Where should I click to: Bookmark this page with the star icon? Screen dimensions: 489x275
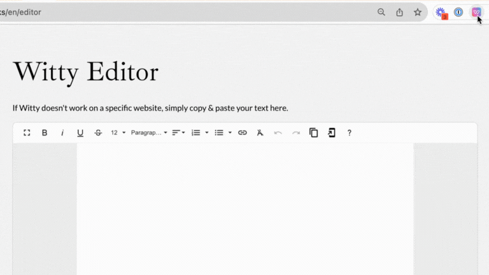click(x=418, y=12)
